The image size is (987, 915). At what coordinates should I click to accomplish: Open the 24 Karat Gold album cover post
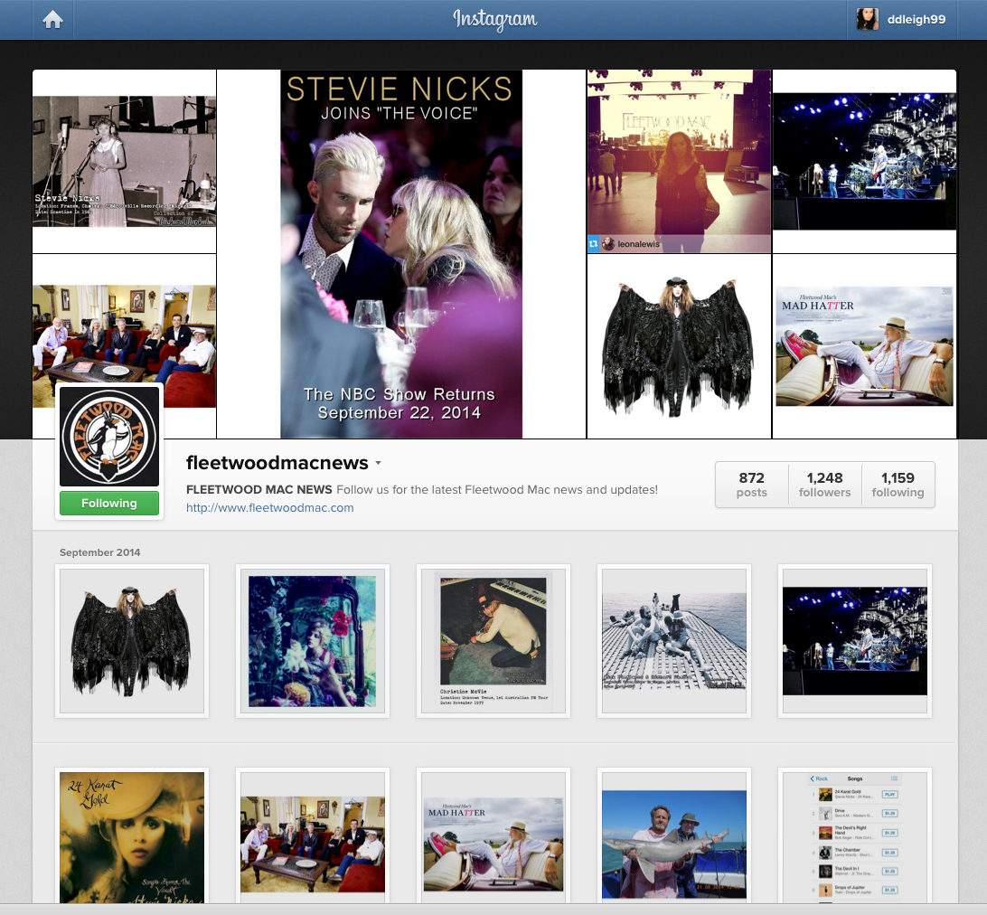point(132,836)
